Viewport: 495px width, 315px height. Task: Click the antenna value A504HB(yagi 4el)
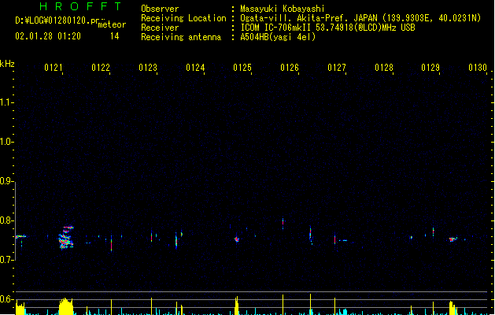pyautogui.click(x=278, y=37)
